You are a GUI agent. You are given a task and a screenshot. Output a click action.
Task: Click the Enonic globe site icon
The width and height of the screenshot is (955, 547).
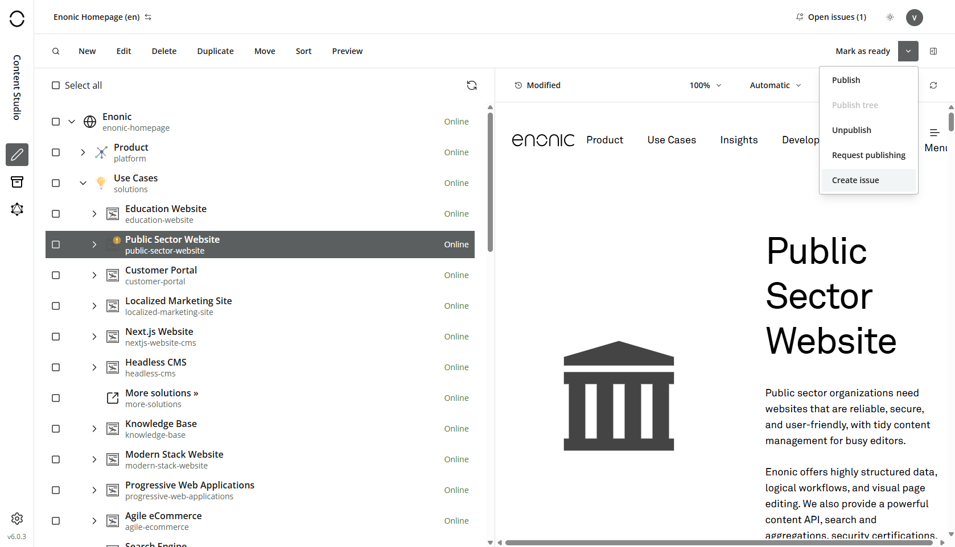pyautogui.click(x=90, y=122)
